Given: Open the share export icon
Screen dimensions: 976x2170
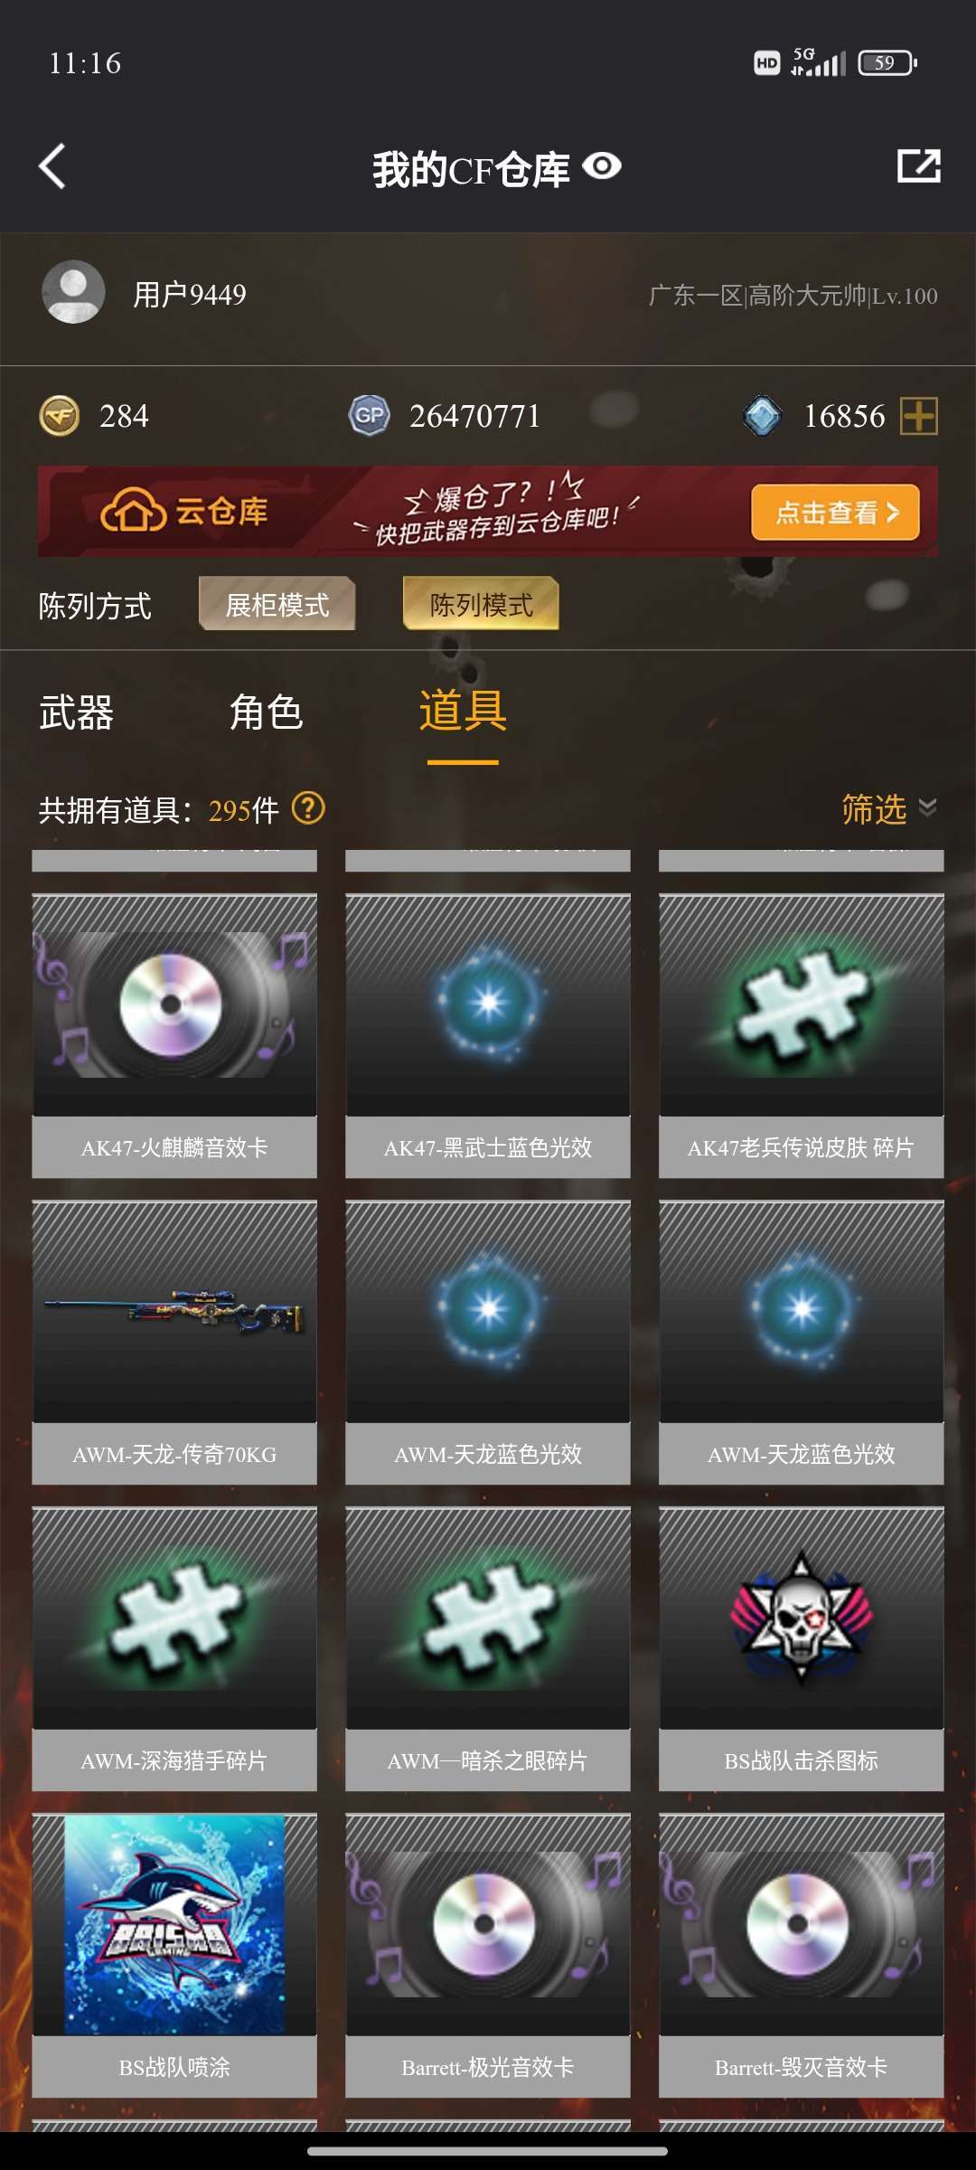Looking at the screenshot, I should [x=918, y=166].
